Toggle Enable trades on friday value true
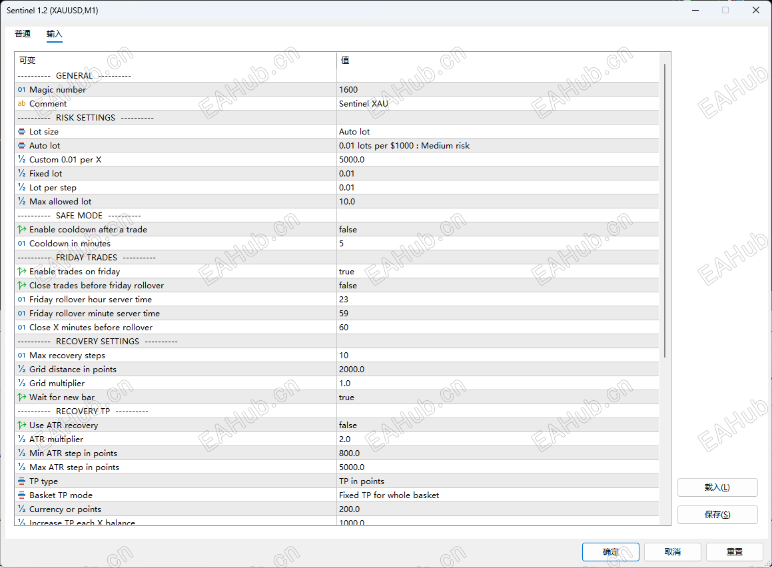 [x=498, y=271]
